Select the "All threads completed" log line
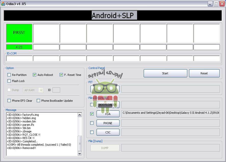226x162 pixels. point(39,145)
